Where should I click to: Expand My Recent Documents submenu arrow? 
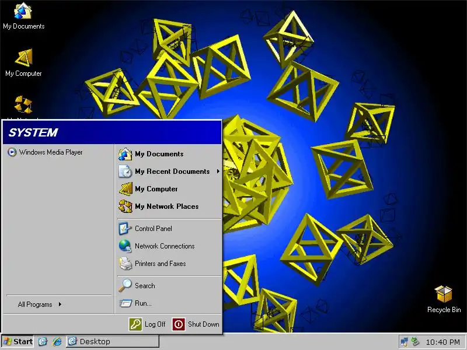point(218,171)
